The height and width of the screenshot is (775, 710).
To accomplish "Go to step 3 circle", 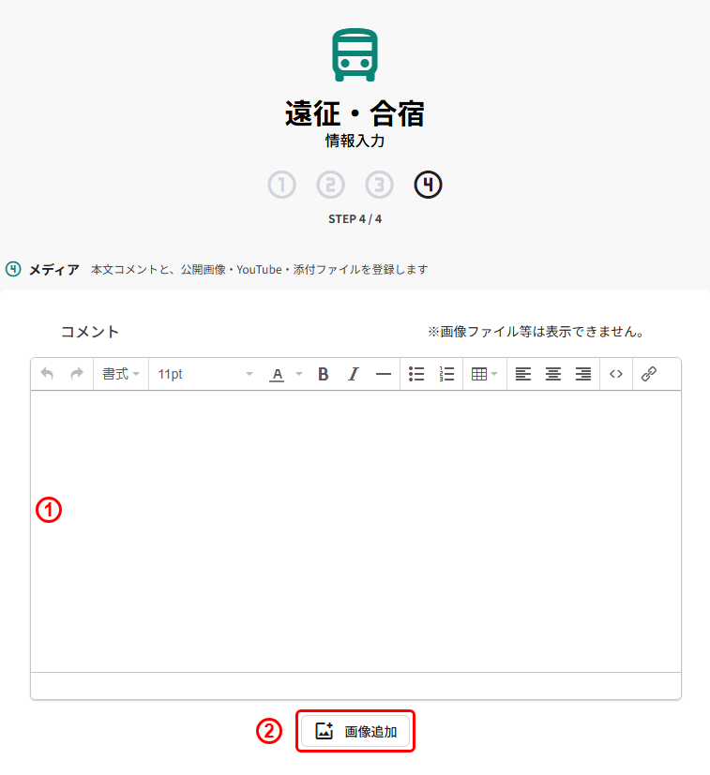I will pos(380,185).
